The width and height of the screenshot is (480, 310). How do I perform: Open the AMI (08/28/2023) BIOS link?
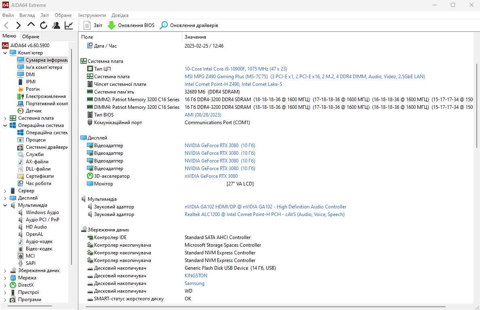pos(203,115)
